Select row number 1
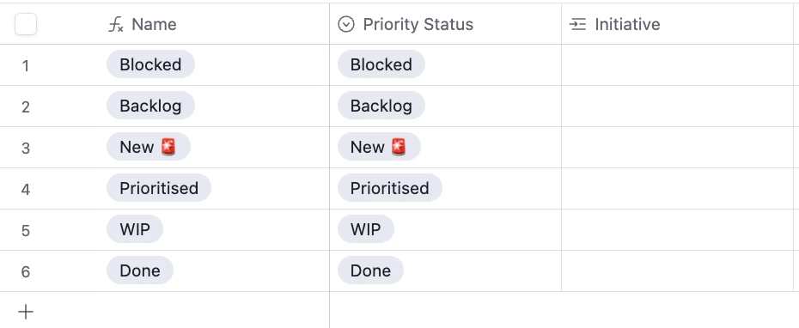Image resolution: width=799 pixels, height=328 pixels. (x=26, y=66)
